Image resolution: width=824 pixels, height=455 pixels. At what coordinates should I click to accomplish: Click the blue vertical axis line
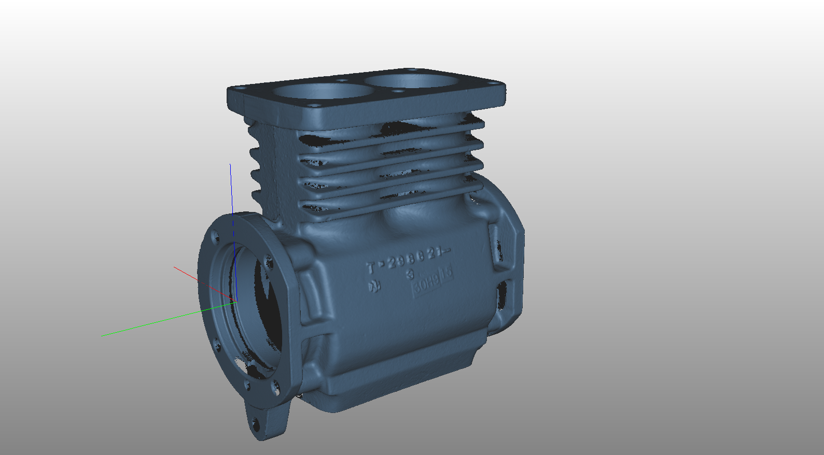233,232
